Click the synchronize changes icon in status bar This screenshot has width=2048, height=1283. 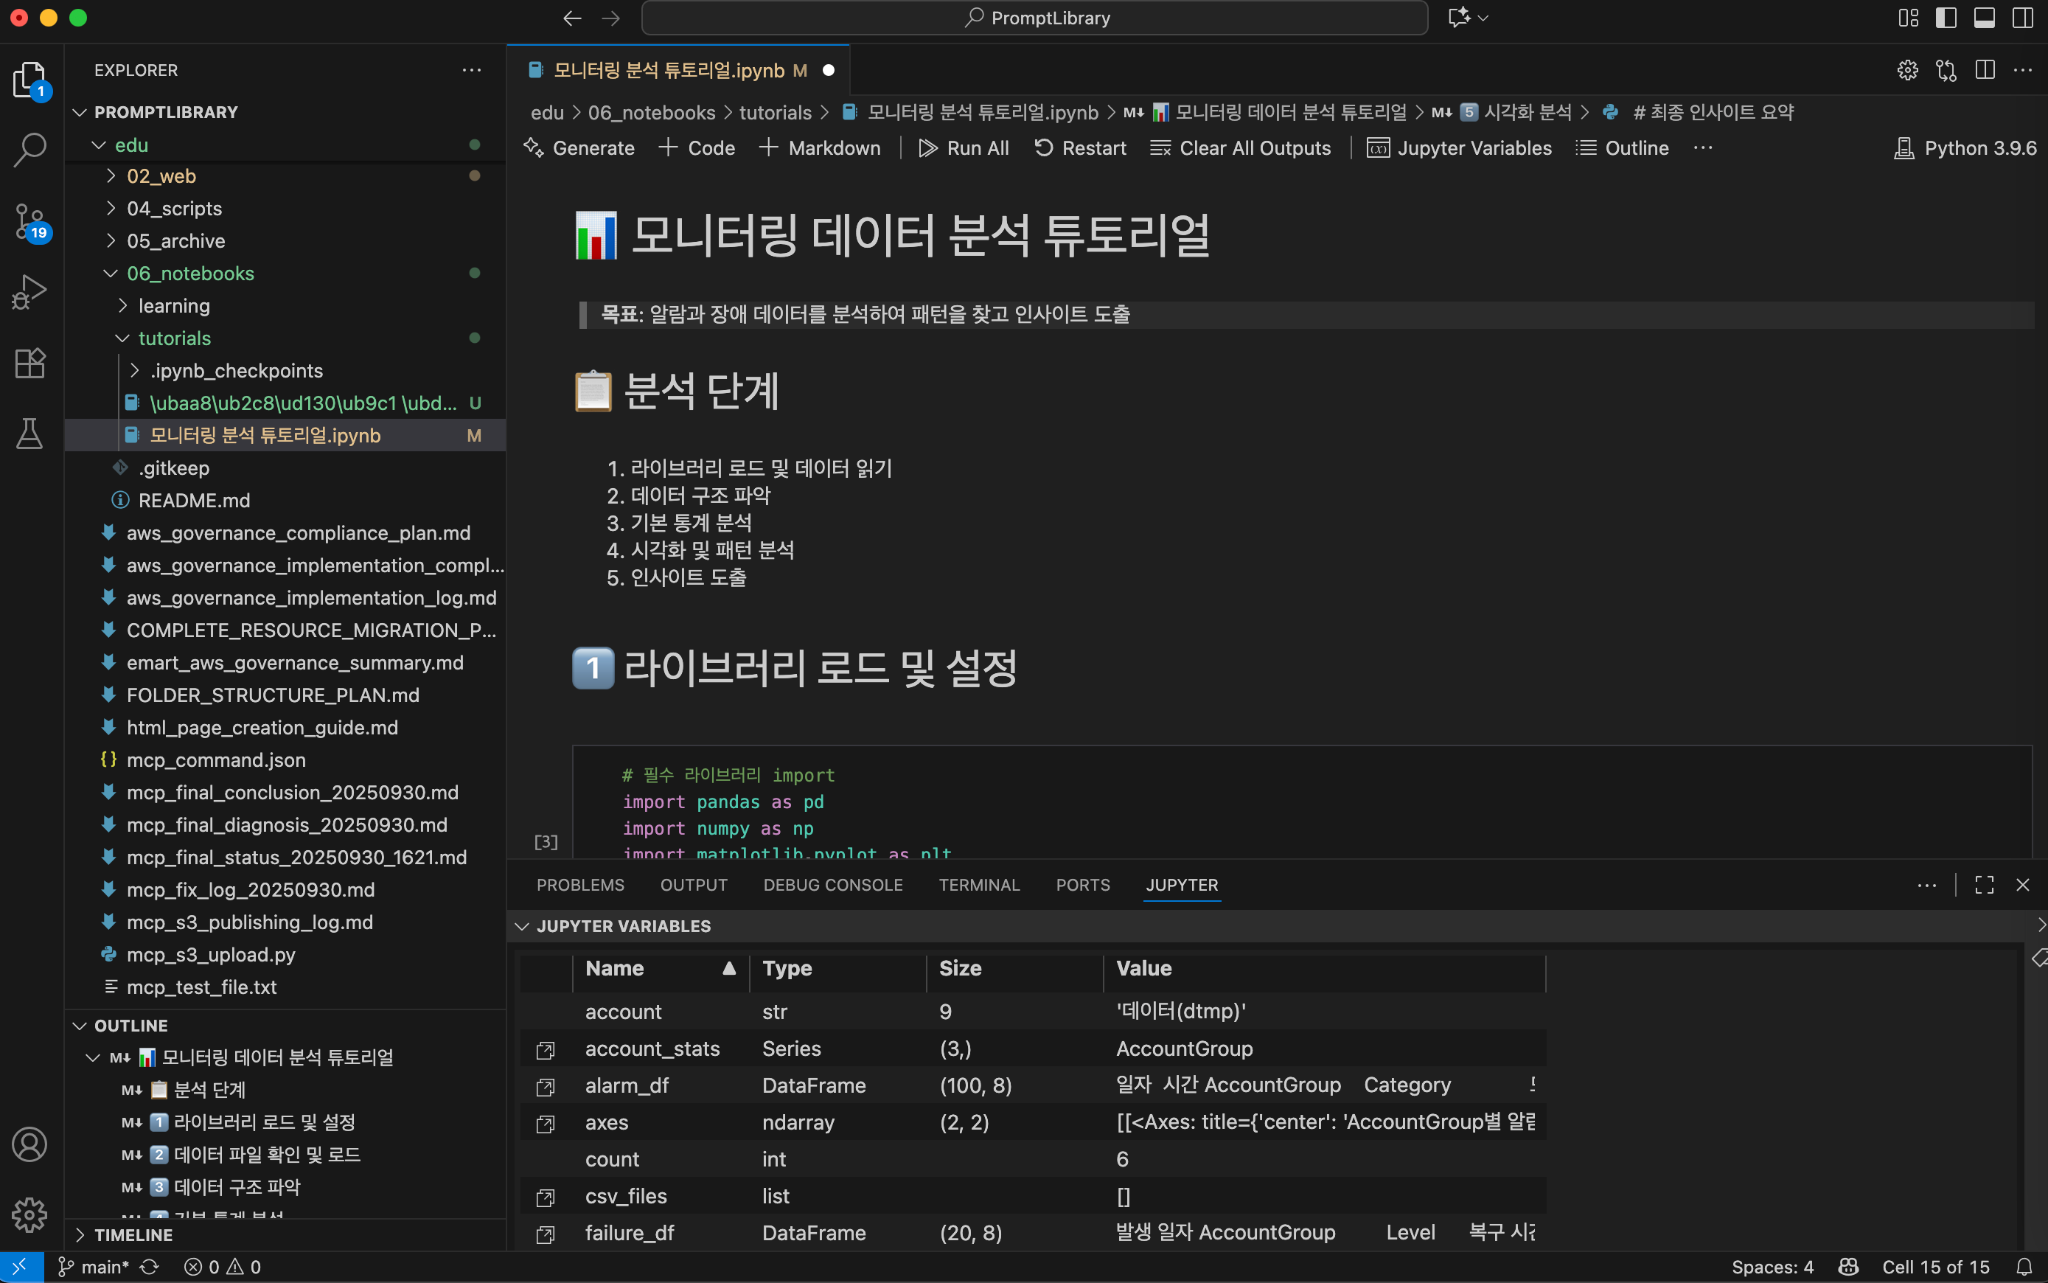click(150, 1267)
